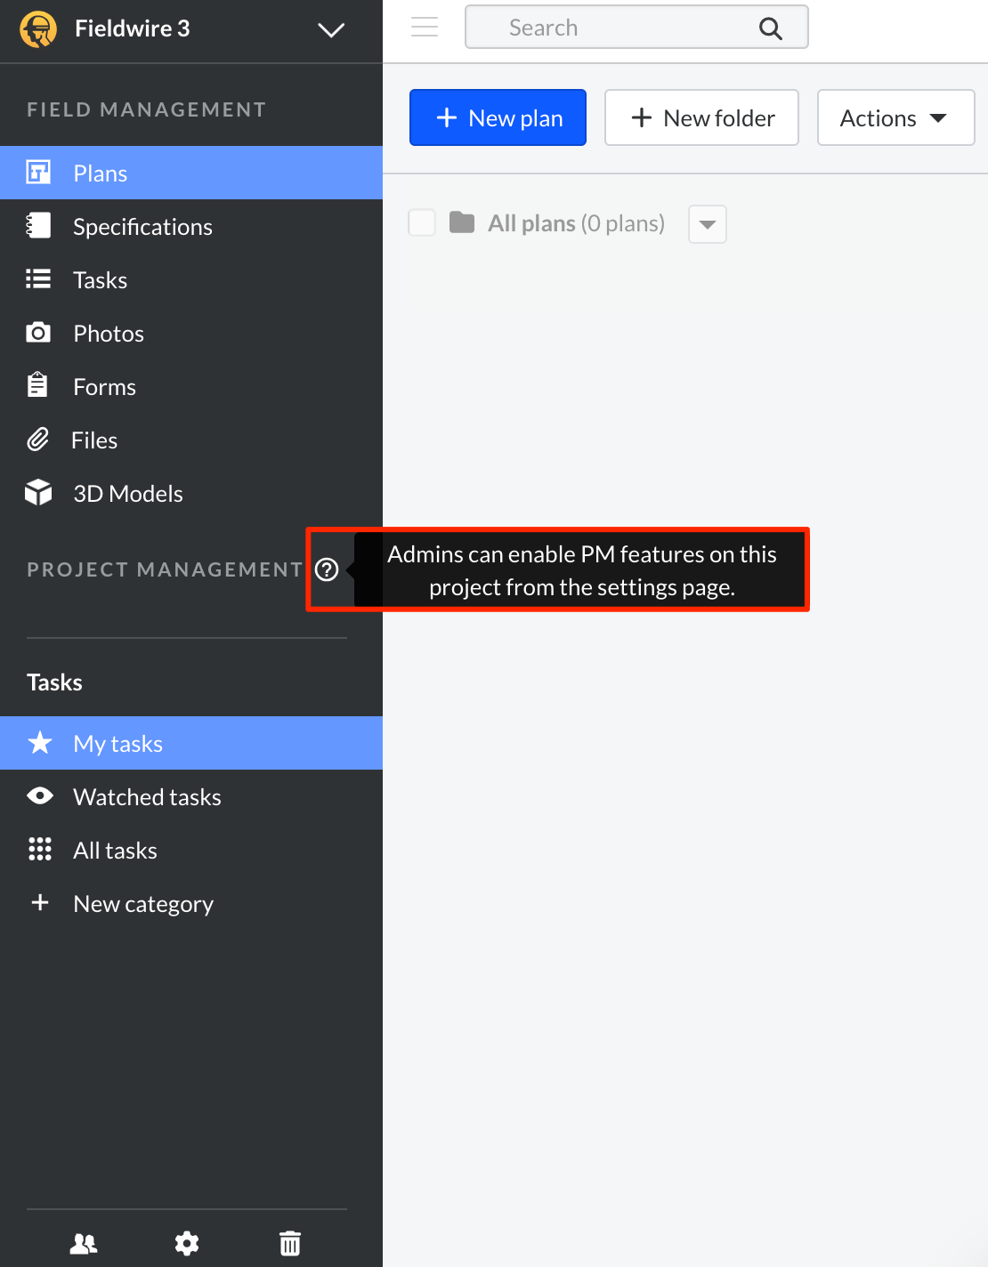Open the All plans folder dropdown arrow
This screenshot has height=1267, width=988.
(x=708, y=224)
